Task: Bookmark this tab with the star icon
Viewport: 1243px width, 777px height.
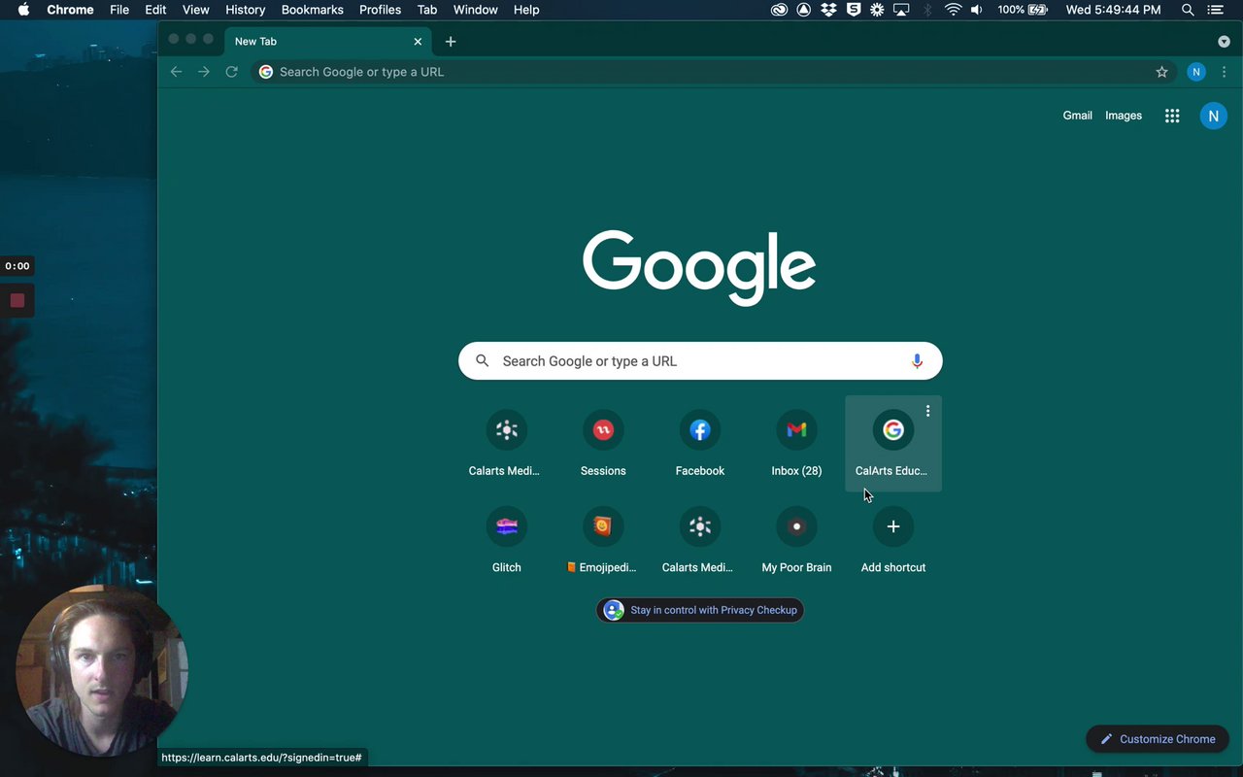Action: pyautogui.click(x=1161, y=72)
